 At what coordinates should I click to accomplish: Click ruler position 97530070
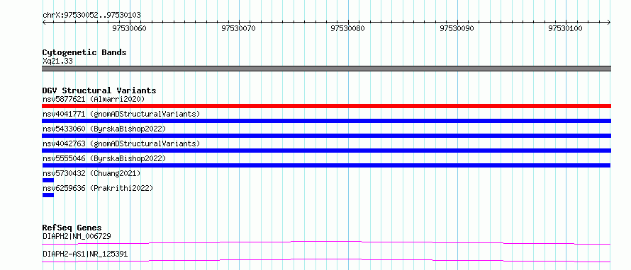click(x=239, y=28)
